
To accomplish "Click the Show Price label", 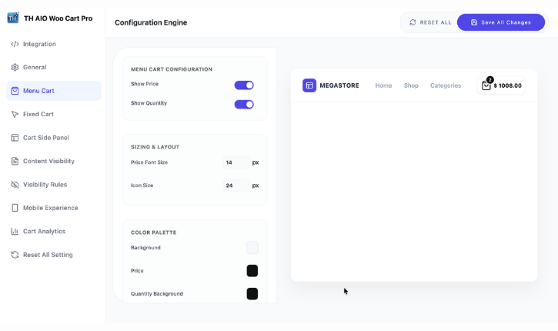I will [x=145, y=84].
